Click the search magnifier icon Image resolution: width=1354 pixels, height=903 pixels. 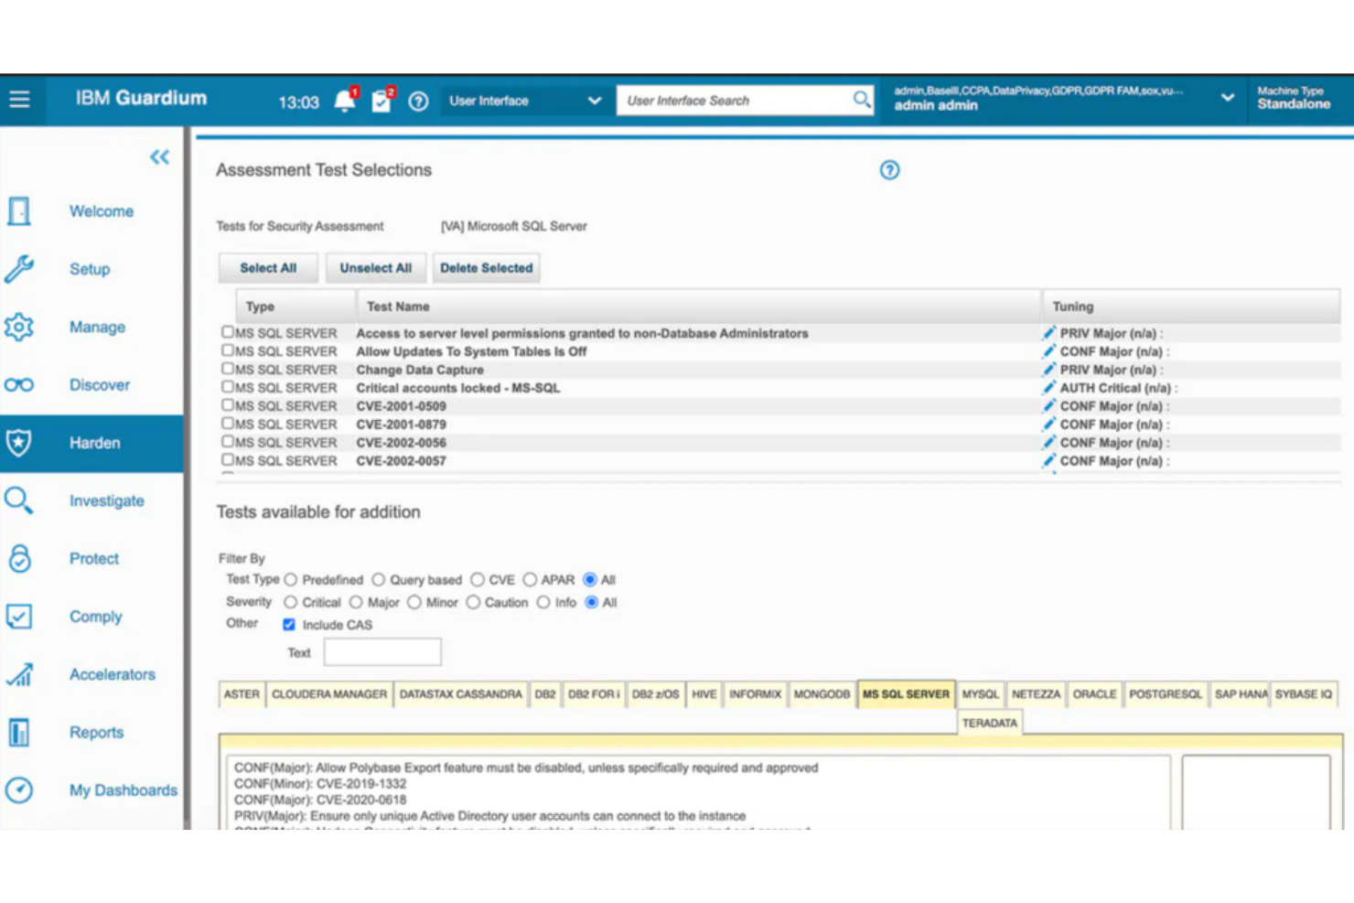coord(861,99)
